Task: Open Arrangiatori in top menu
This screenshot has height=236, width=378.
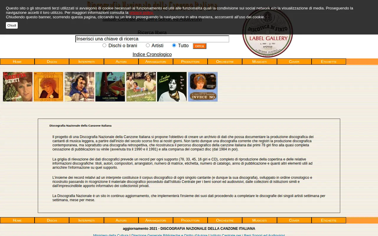Action: point(156,62)
